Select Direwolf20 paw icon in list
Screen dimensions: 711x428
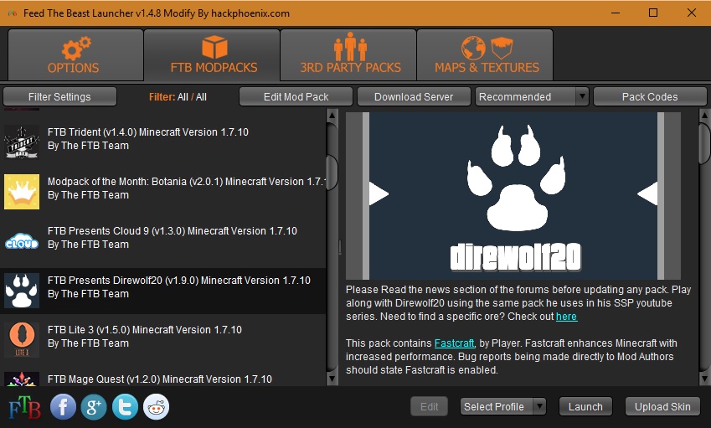point(22,291)
